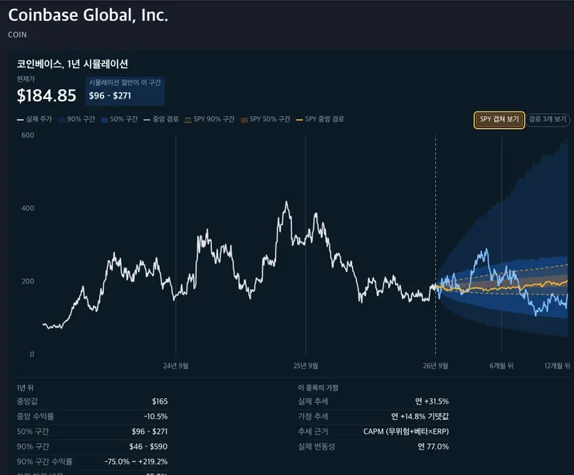This screenshot has height=475, width=574.
Task: Click the 90% 구간 수익률 value -75.0% ~ +219.2%
Action: click(x=137, y=462)
